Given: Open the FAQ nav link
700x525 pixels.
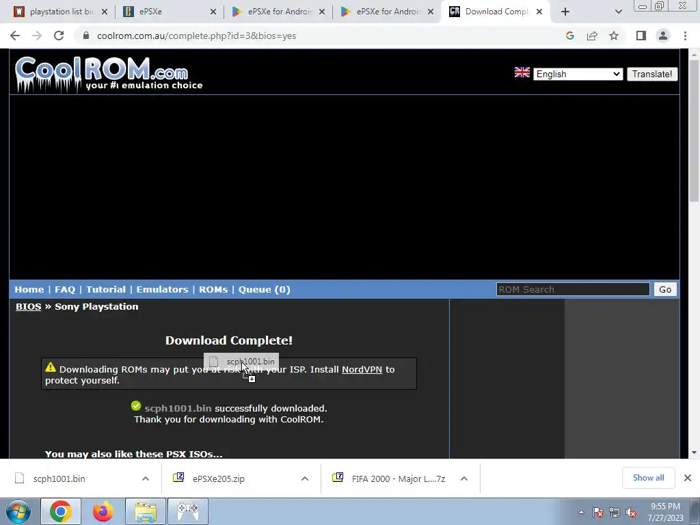Looking at the screenshot, I should coord(65,289).
